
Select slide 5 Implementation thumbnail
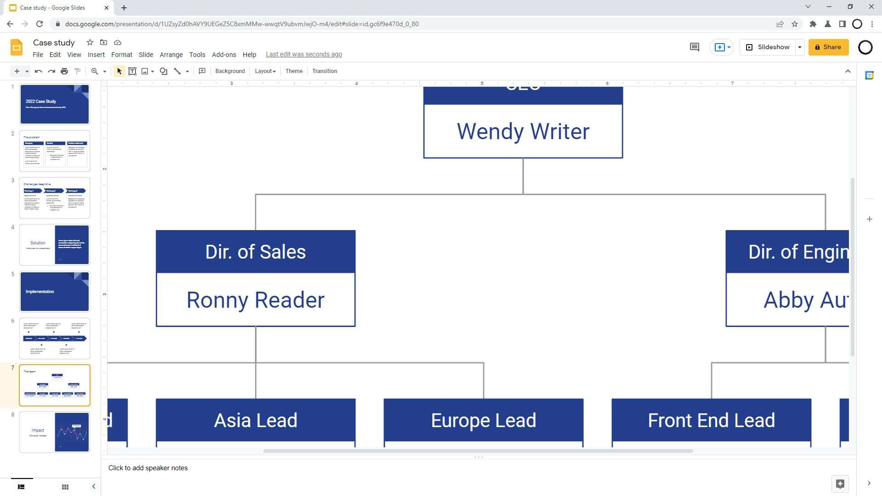(x=55, y=292)
